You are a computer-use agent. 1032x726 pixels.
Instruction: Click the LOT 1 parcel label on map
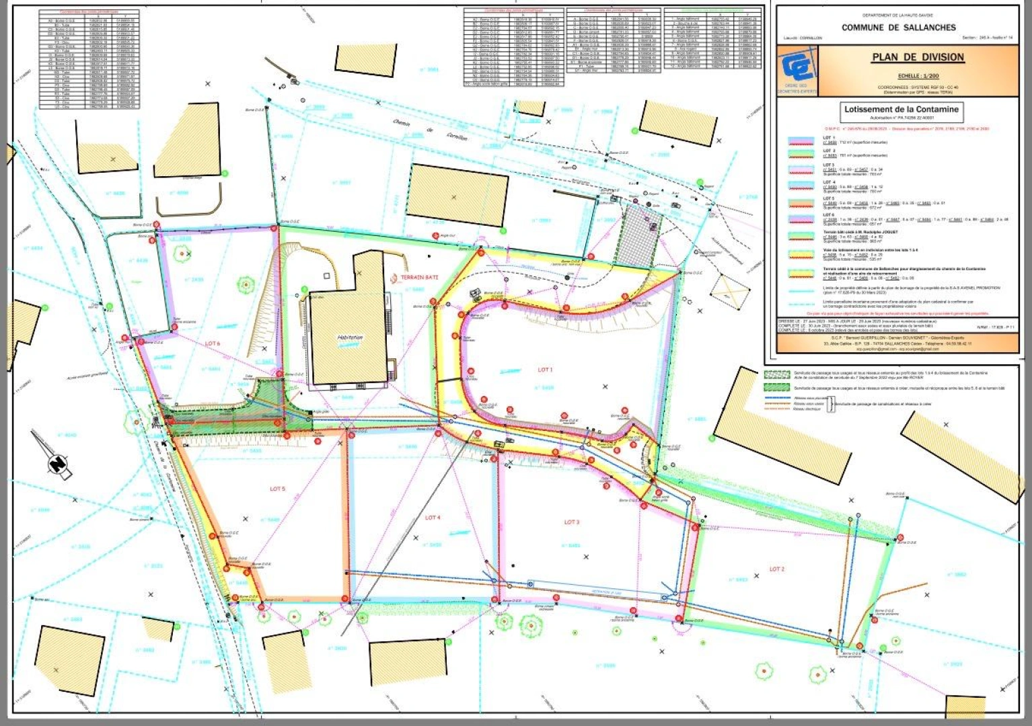point(545,370)
